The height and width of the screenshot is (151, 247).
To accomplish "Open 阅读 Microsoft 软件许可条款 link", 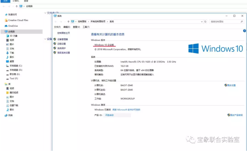I will (x=126, y=110).
